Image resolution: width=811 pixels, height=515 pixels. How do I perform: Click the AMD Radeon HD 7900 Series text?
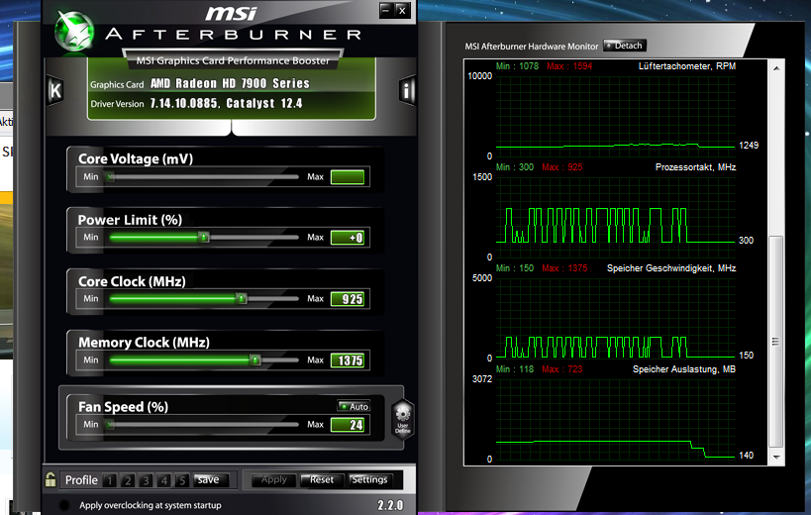click(x=230, y=83)
